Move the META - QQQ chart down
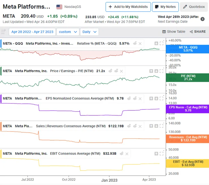The width and height of the screenshot is (209, 185). (x=156, y=43)
